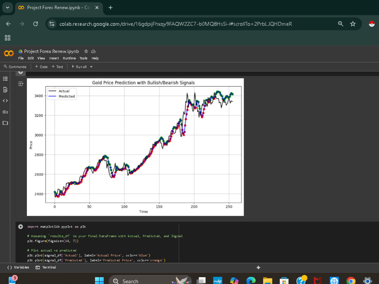
Task: View site information icon in address bar
Action: click(x=52, y=24)
